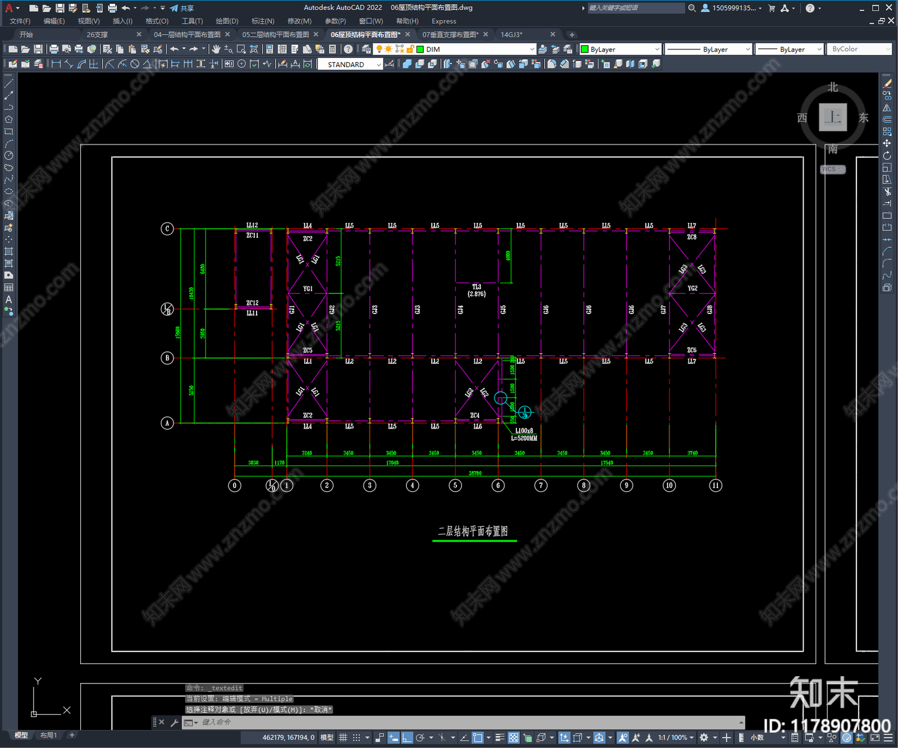Open the ByLayer linetype dropdown
Viewport: 898px width, 748px height.
click(x=748, y=49)
